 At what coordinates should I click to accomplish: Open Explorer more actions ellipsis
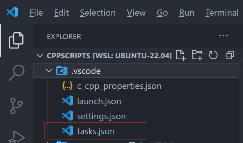(224, 36)
